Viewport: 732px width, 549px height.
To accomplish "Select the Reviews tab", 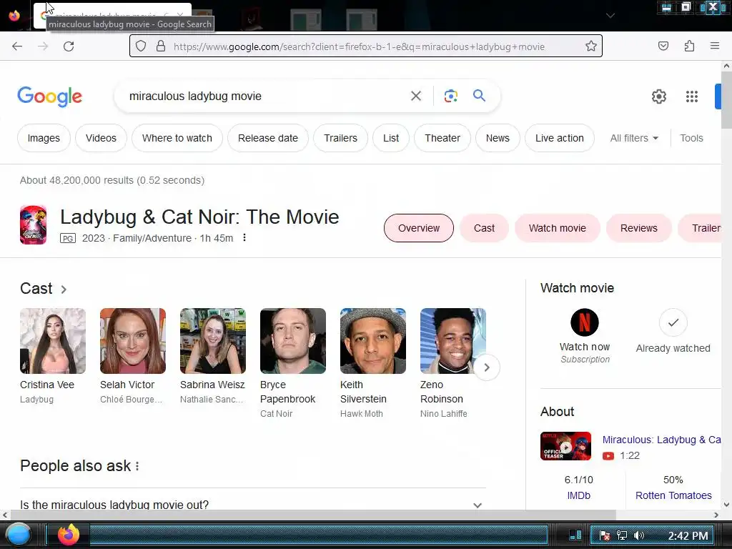I will tap(638, 228).
